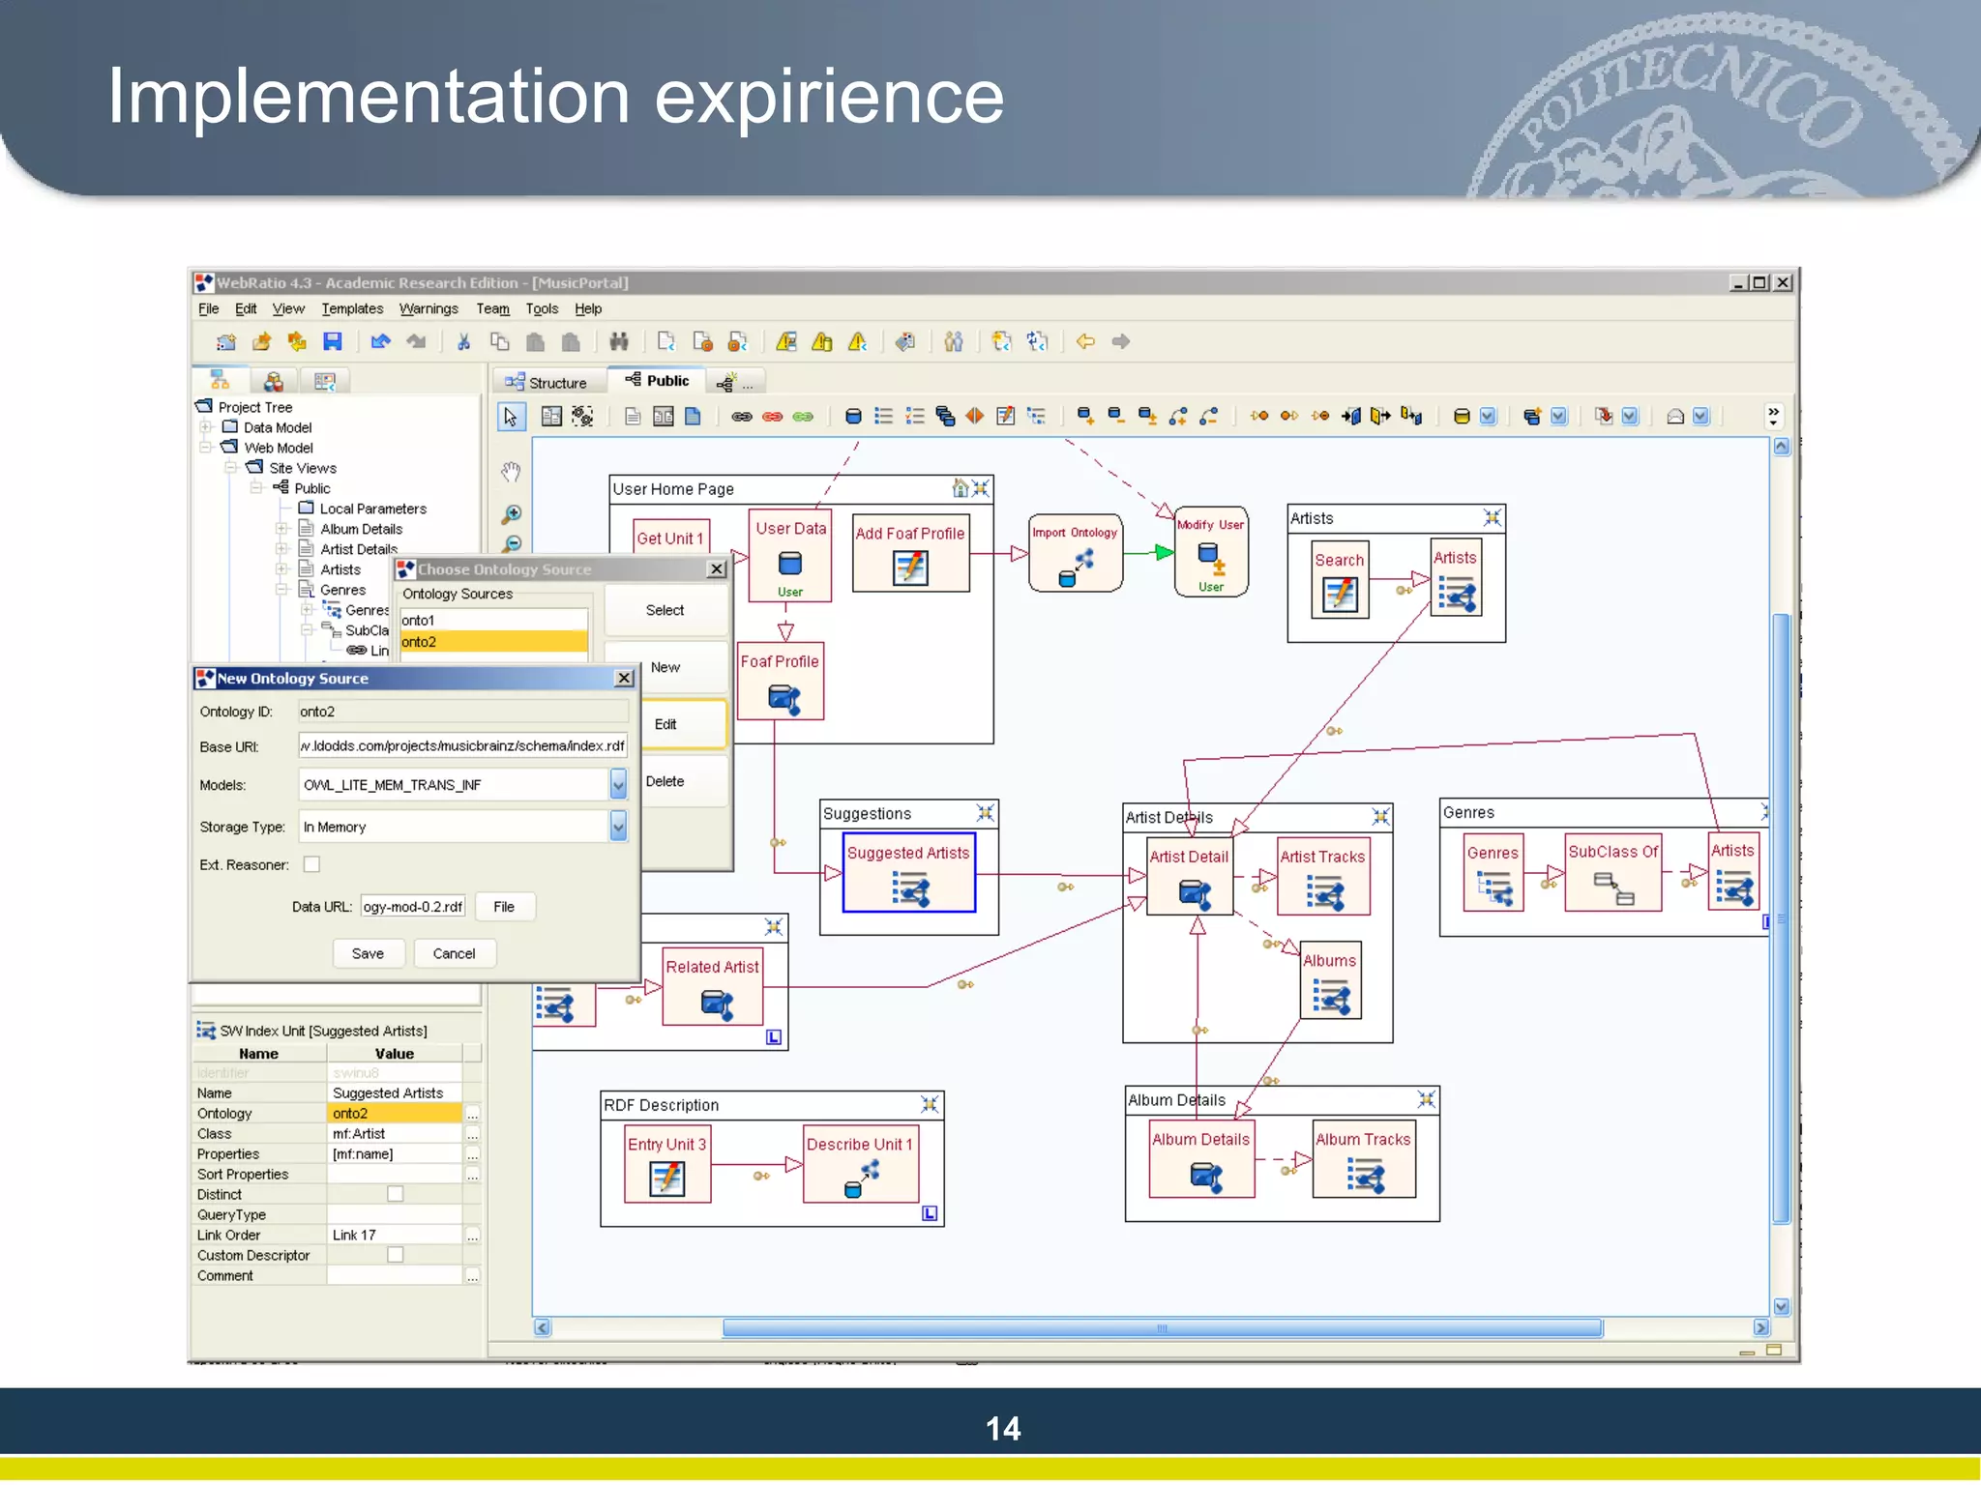1981x1485 pixels.
Task: Switch to the Public tab
Action: 657,380
